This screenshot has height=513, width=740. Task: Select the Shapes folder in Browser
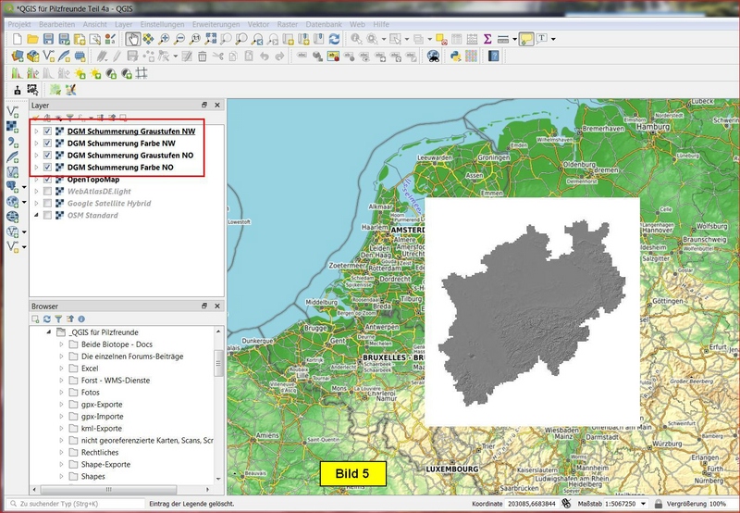[93, 476]
